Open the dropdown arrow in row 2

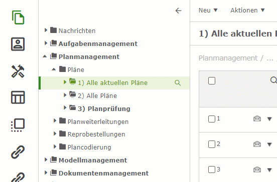pyautogui.click(x=269, y=144)
